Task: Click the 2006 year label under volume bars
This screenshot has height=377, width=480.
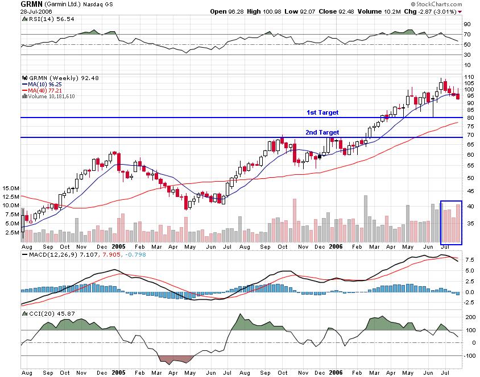Action: pyautogui.click(x=336, y=246)
